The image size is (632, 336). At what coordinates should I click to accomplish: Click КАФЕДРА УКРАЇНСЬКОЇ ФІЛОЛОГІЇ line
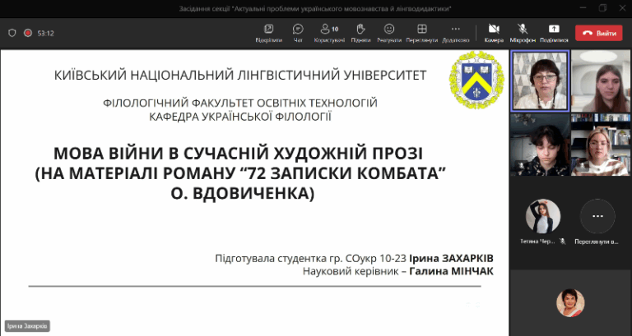click(x=240, y=117)
